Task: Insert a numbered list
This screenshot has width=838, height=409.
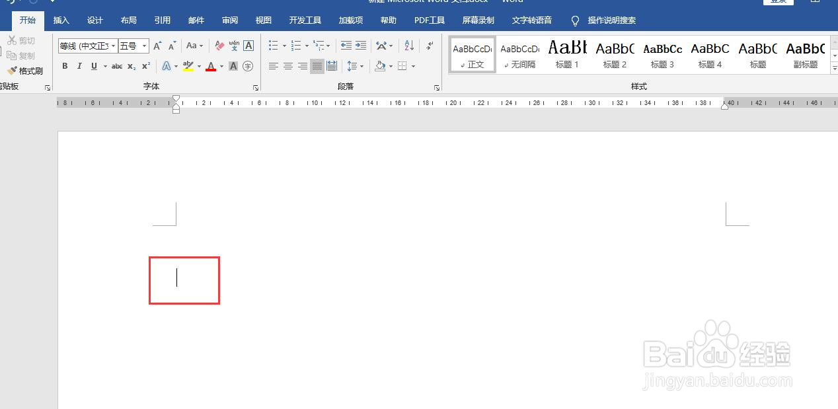Action: click(295, 46)
